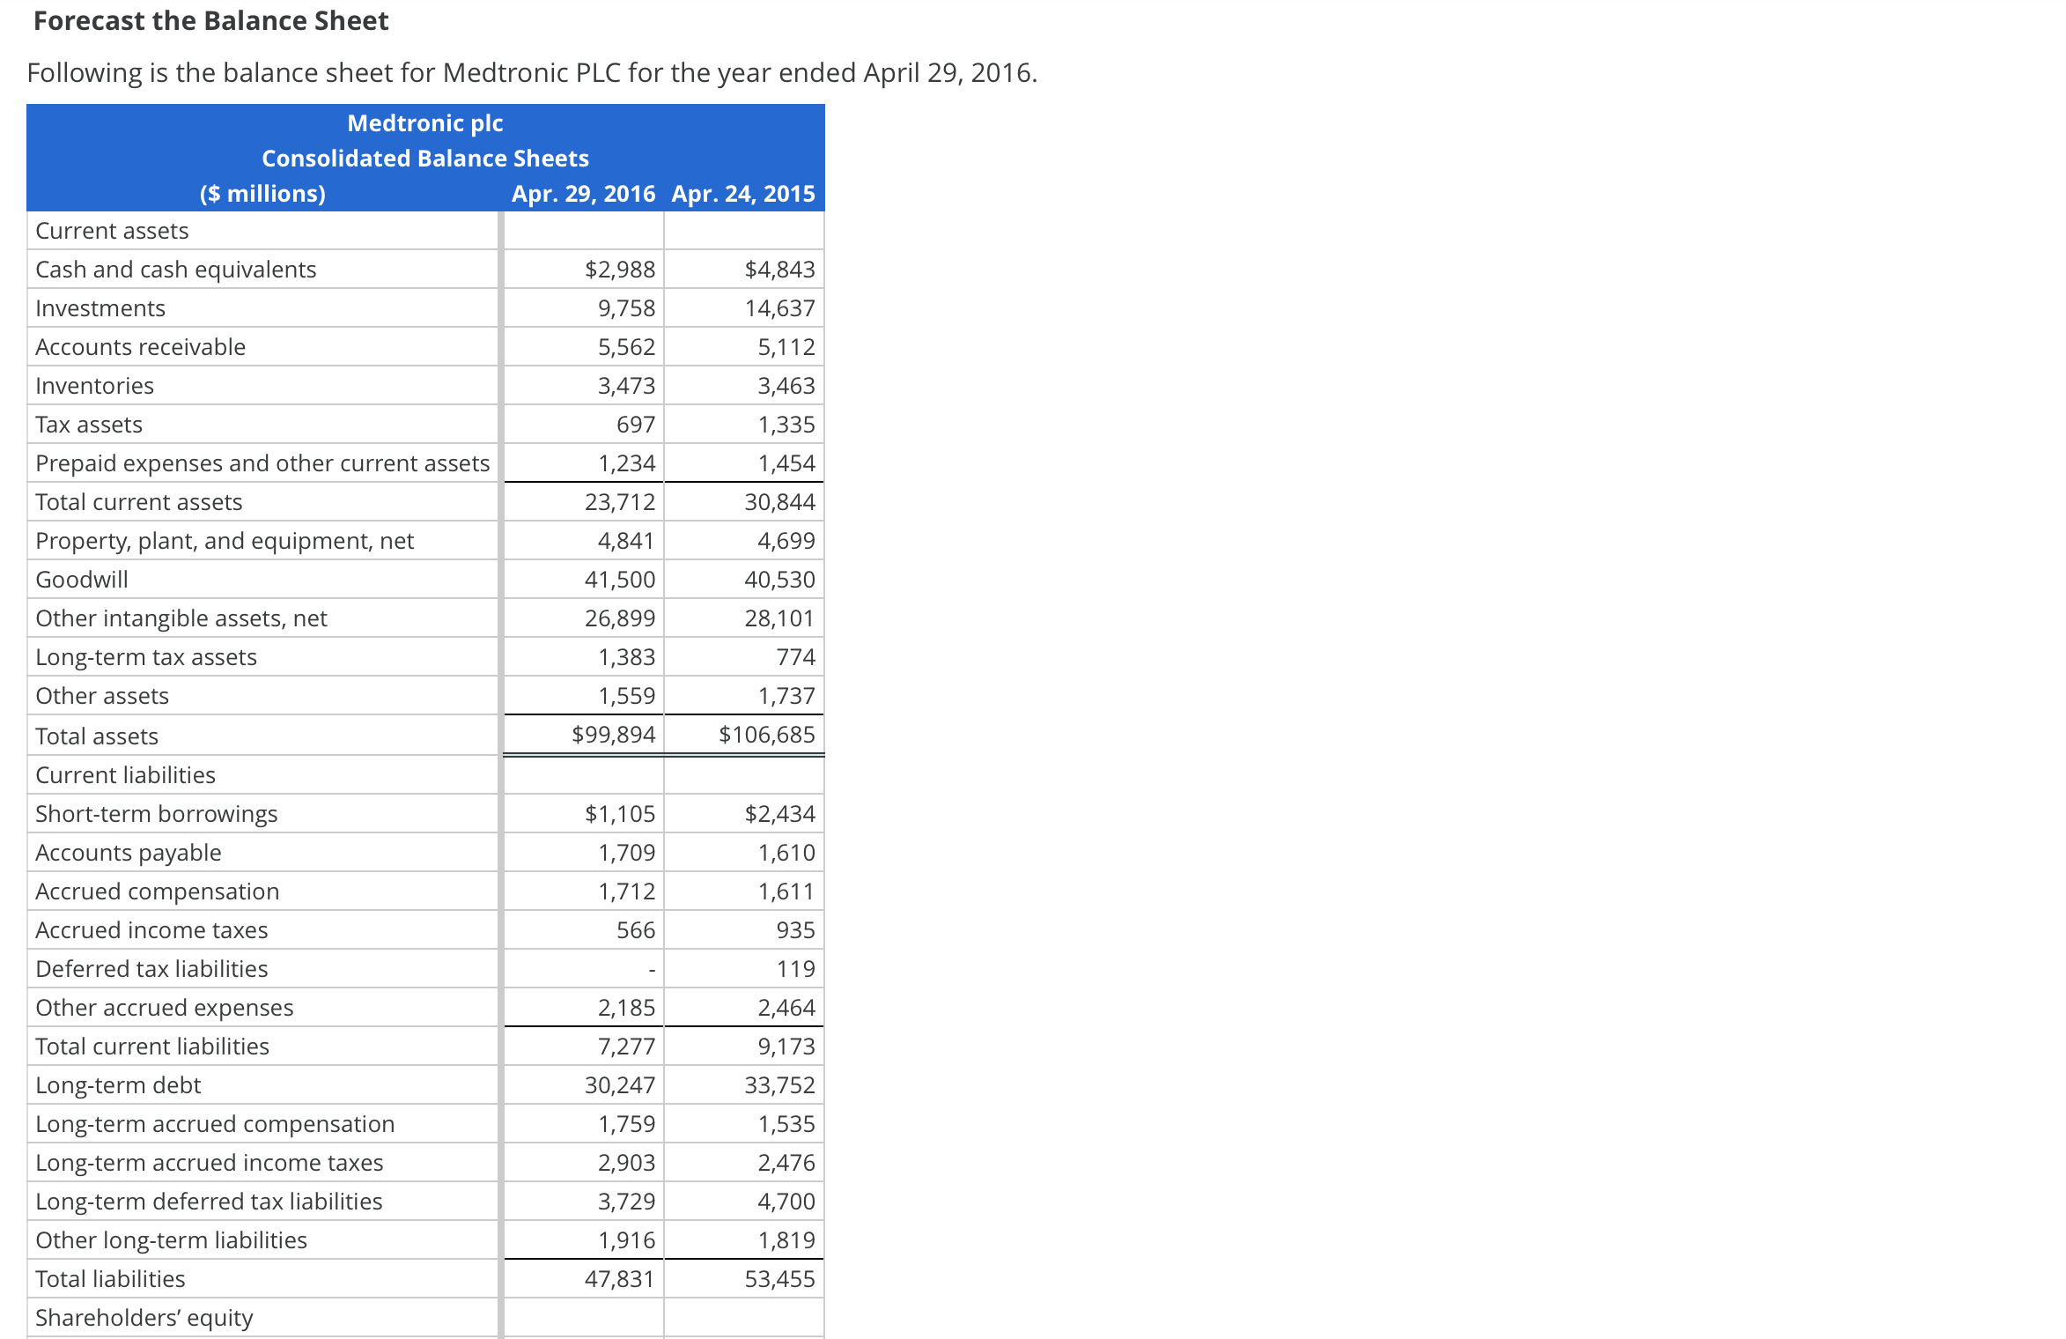Click the Total current assets value 23,712
Screen dimensions: 2066x1339
[621, 502]
